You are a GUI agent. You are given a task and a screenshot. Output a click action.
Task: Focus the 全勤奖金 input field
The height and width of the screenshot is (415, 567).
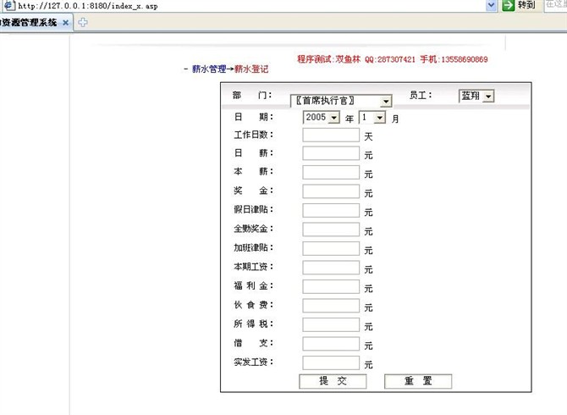(331, 230)
